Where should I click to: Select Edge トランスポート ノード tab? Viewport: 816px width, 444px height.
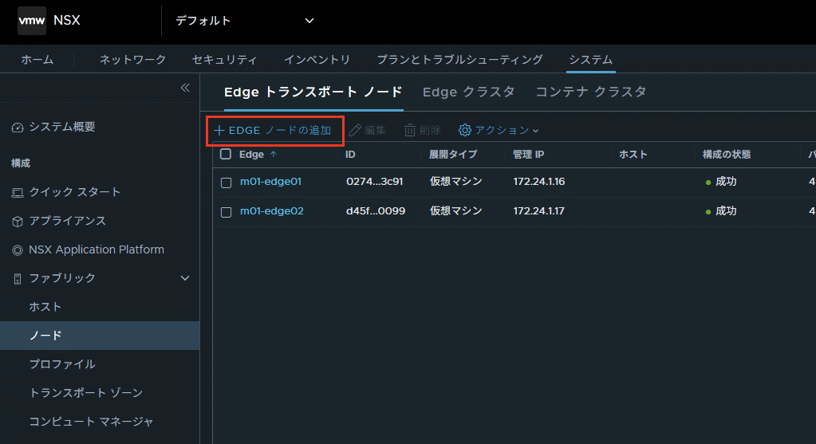313,92
